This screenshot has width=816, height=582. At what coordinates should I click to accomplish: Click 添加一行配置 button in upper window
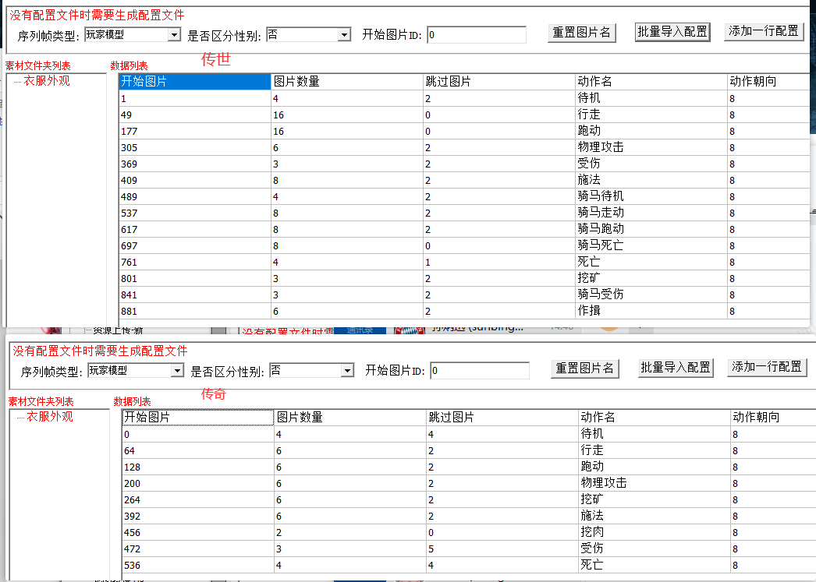click(x=764, y=32)
